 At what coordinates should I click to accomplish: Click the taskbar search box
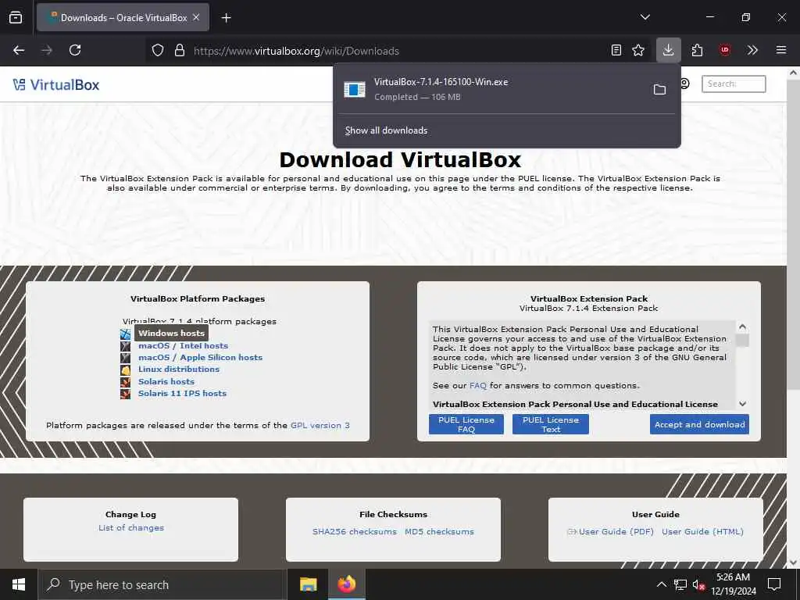tap(162, 584)
